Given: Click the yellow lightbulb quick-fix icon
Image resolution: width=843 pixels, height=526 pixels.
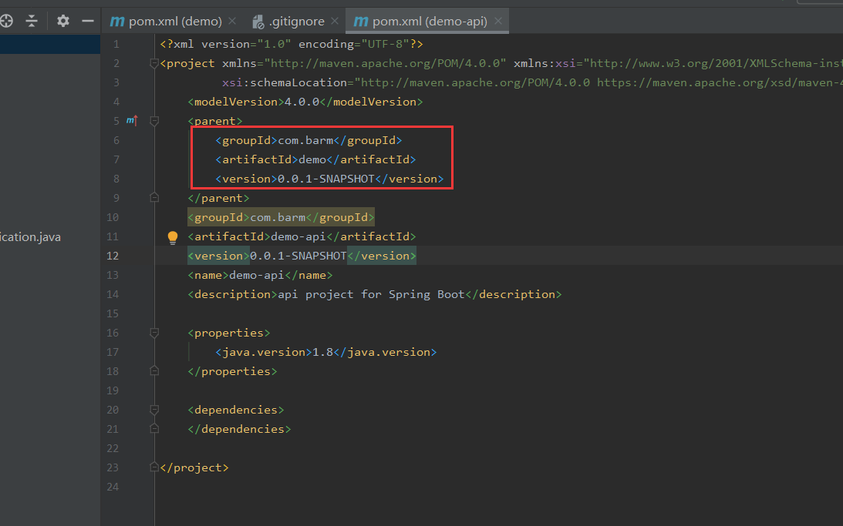Looking at the screenshot, I should 173,237.
